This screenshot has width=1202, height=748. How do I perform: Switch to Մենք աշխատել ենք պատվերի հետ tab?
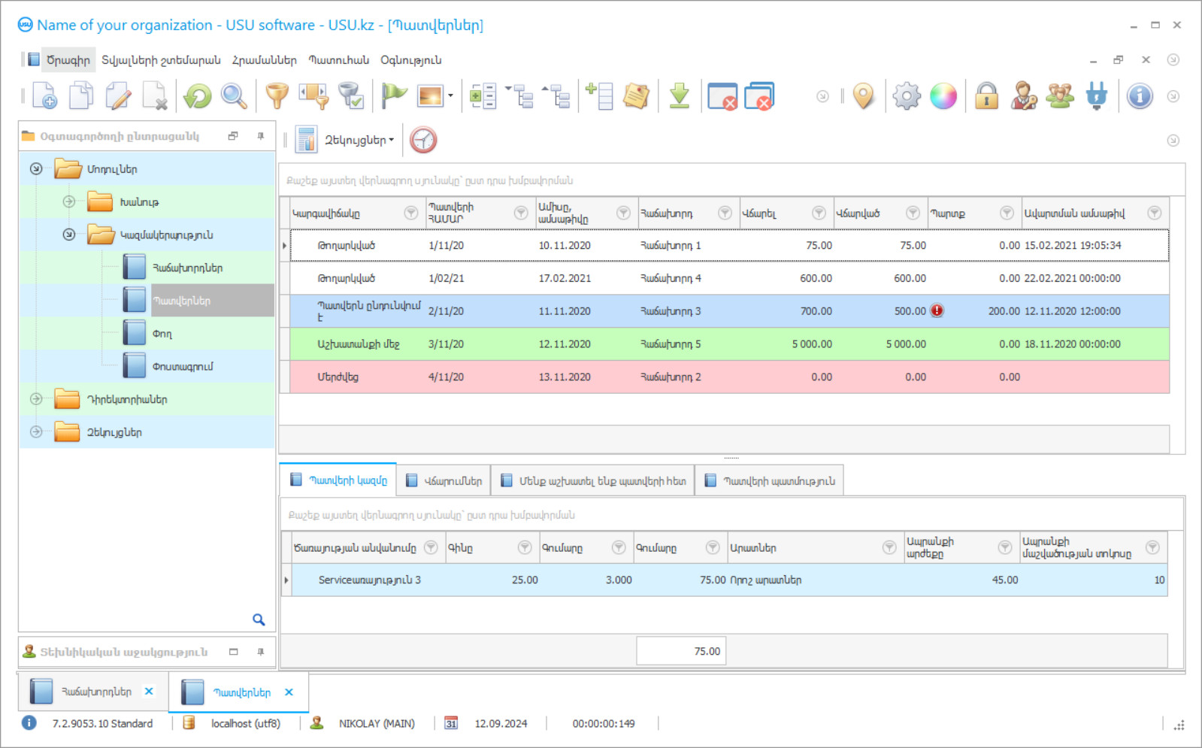(x=592, y=481)
